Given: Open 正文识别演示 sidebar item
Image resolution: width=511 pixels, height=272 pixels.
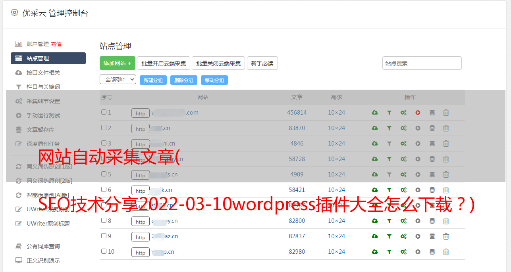Looking at the screenshot, I should coord(43,261).
